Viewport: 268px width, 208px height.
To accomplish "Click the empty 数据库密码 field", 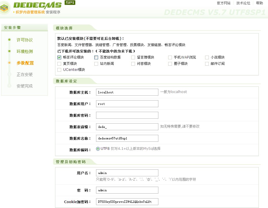I will tap(127, 115).
